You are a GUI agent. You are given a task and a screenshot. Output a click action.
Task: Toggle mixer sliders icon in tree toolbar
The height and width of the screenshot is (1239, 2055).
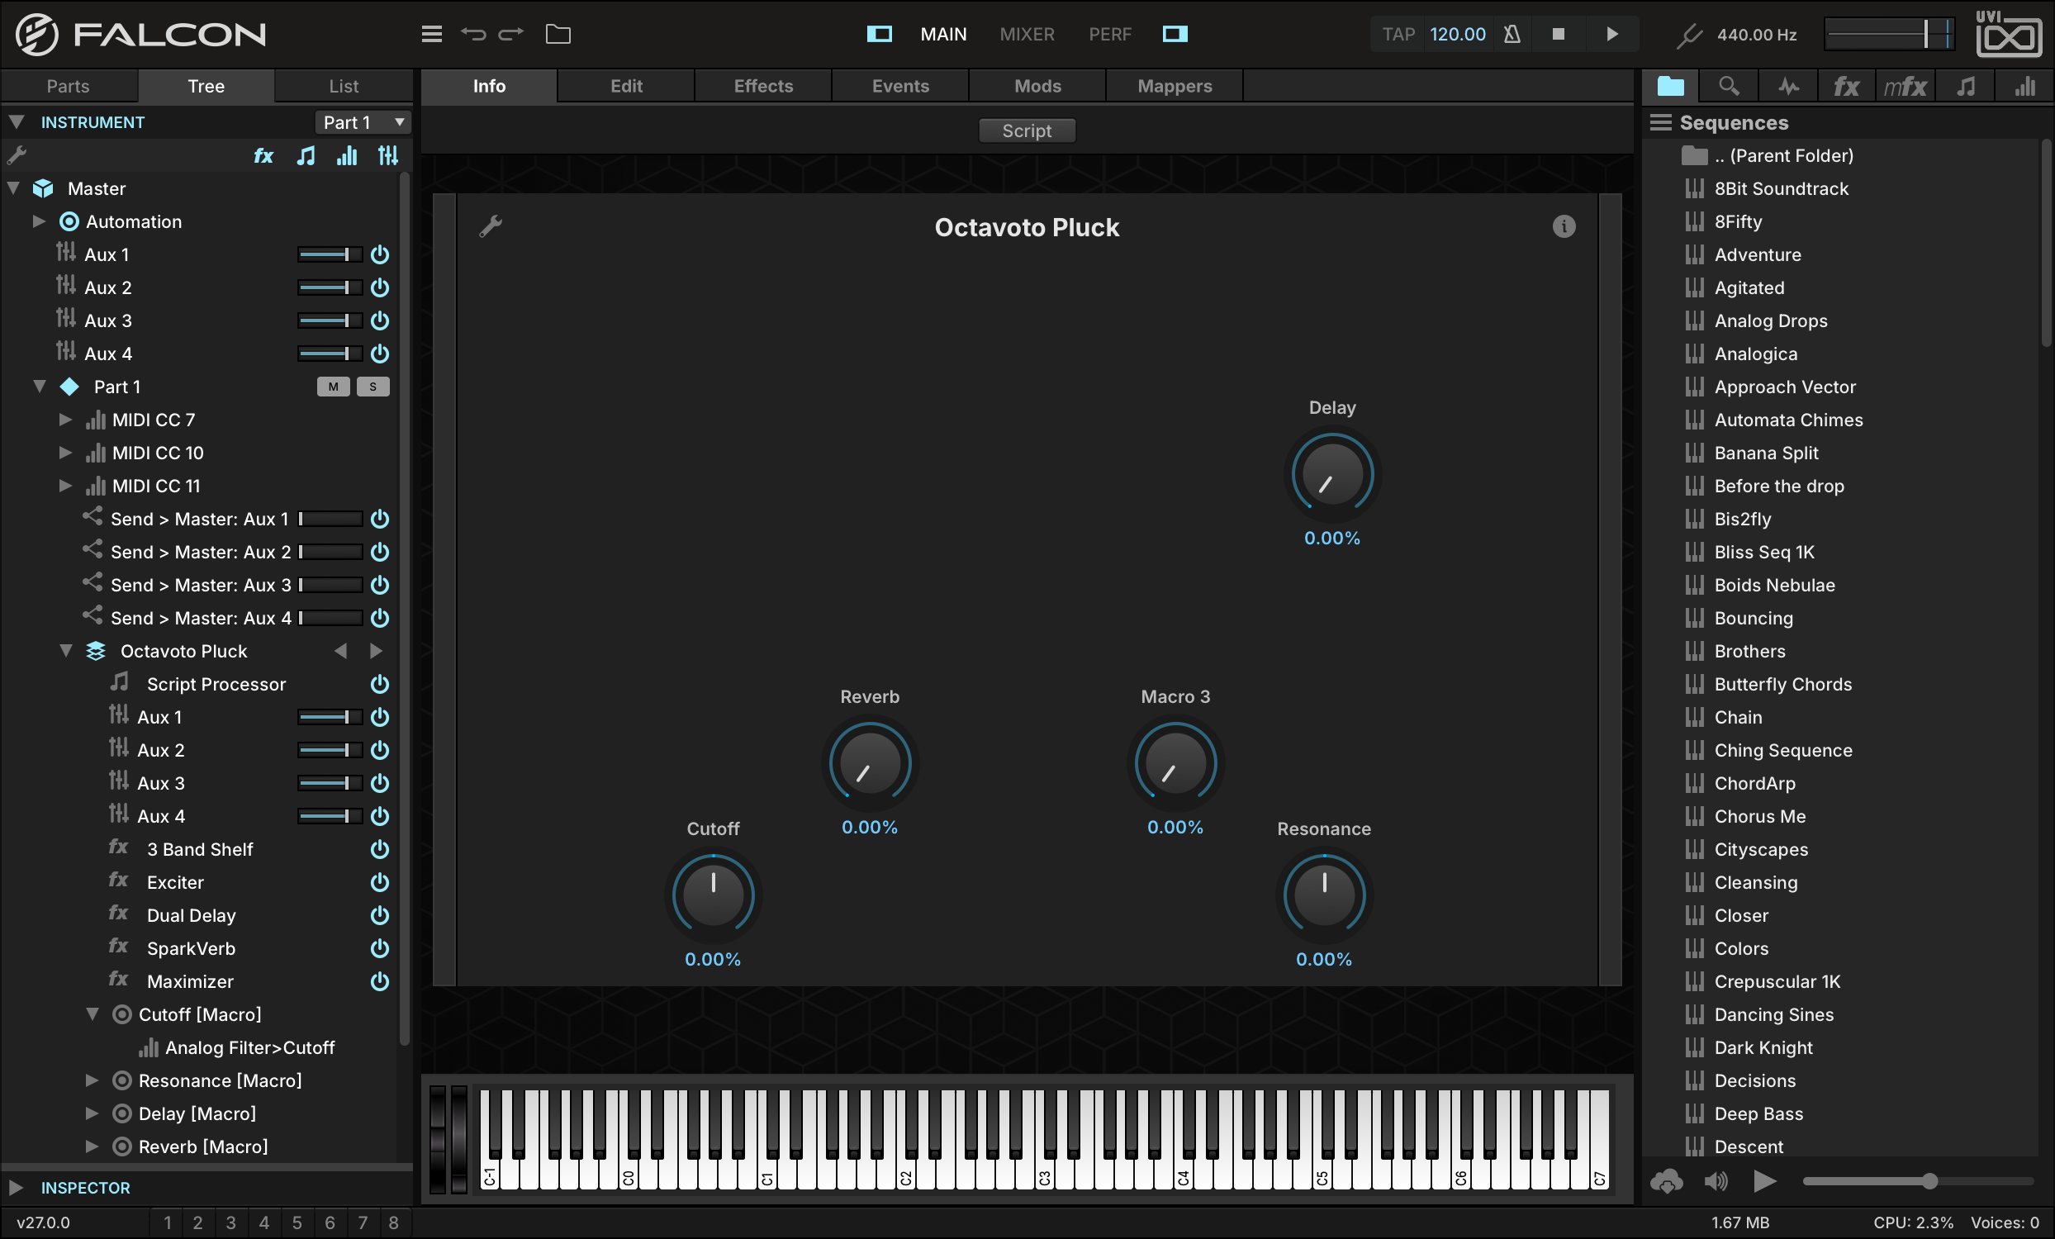(x=388, y=156)
